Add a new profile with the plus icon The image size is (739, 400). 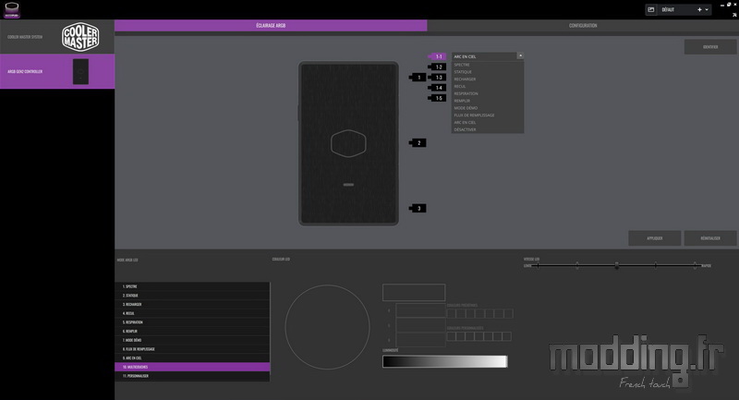699,9
